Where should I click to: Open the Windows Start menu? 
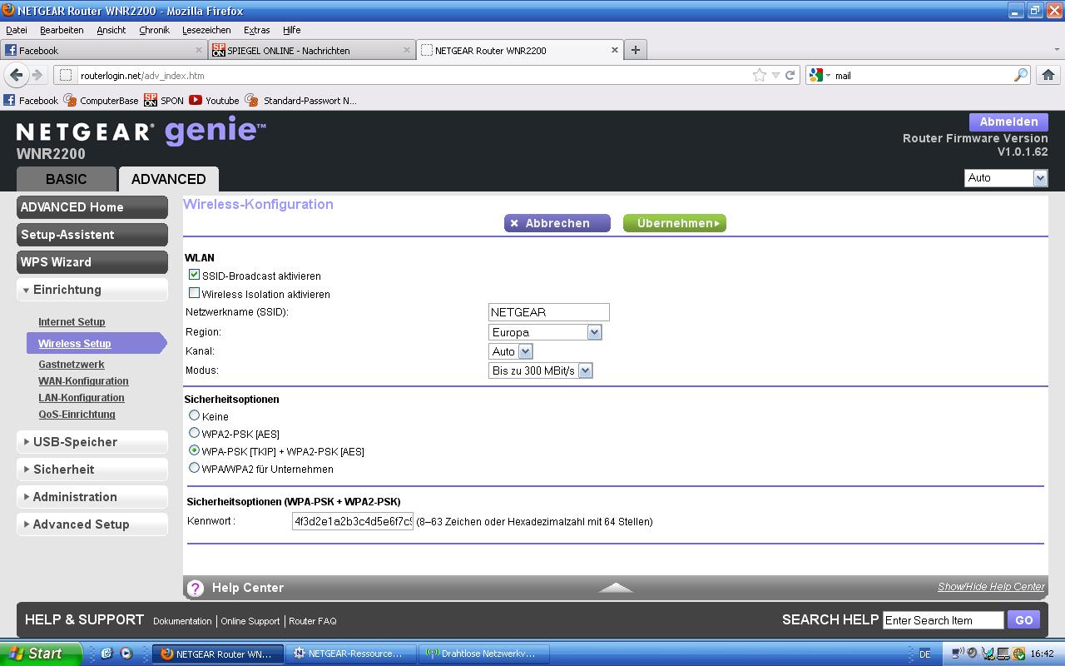41,654
